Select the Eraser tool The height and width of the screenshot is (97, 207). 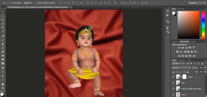point(3,51)
